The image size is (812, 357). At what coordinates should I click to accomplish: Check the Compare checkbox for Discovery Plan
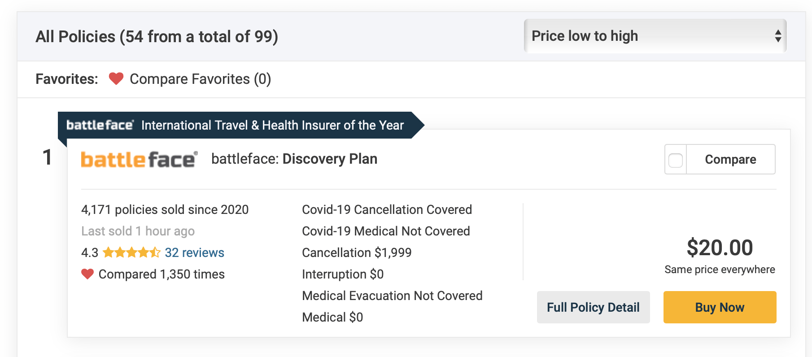click(x=676, y=160)
